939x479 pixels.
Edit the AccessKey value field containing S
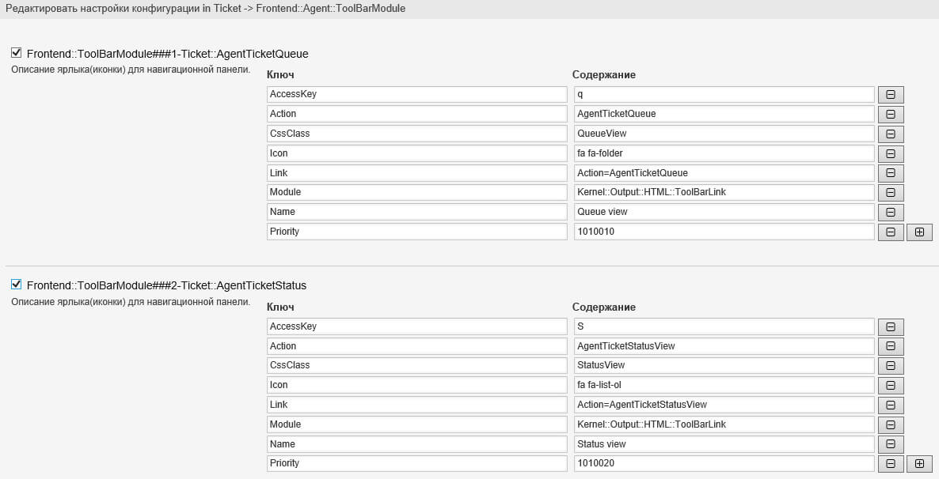[x=724, y=326]
